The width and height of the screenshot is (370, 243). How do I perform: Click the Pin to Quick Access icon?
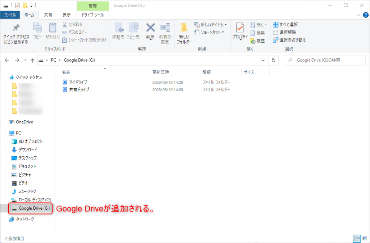(x=16, y=28)
